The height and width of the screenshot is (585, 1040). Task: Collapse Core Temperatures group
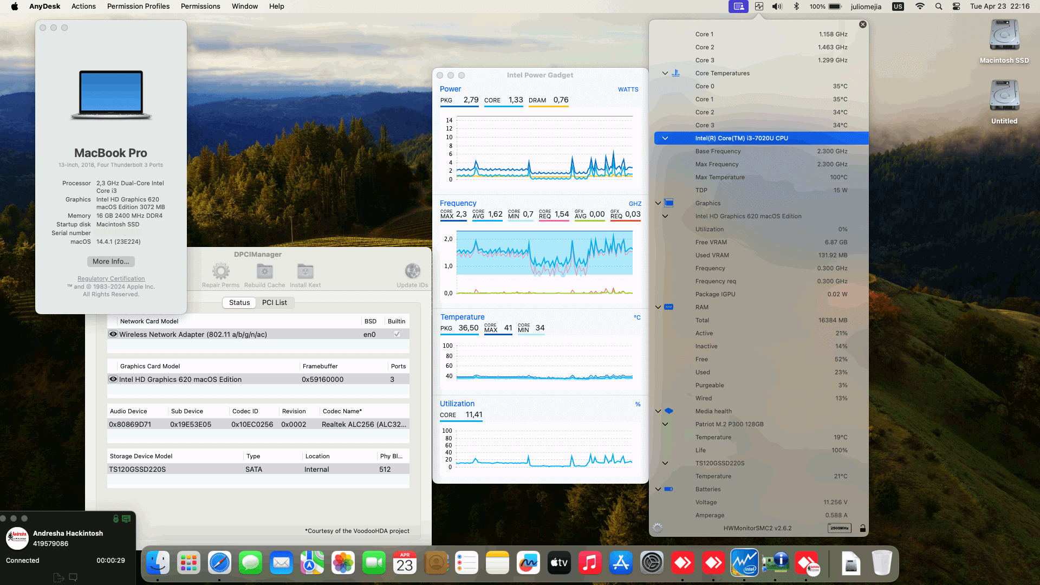pyautogui.click(x=665, y=73)
